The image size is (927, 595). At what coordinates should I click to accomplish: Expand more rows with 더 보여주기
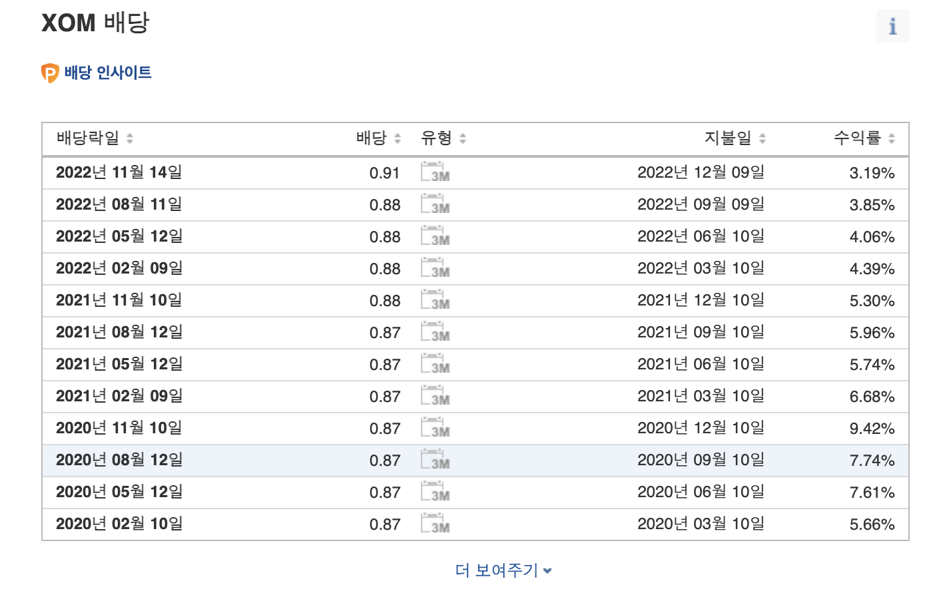503,570
